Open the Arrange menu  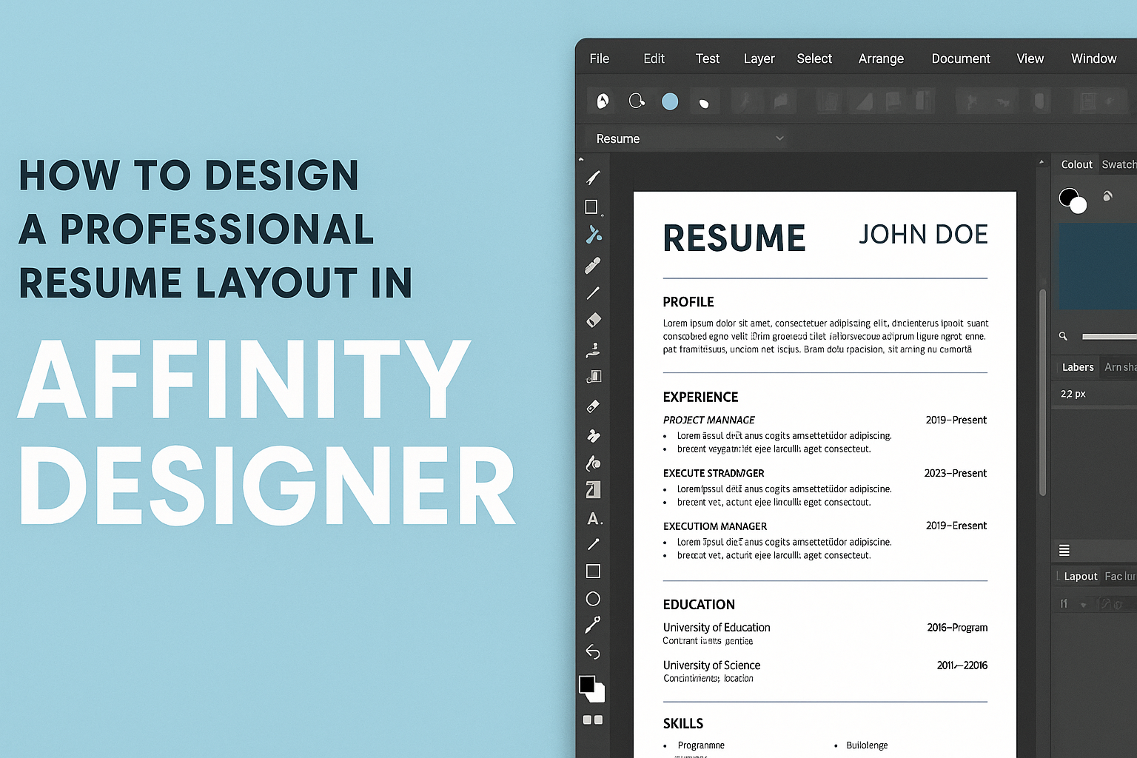point(881,58)
